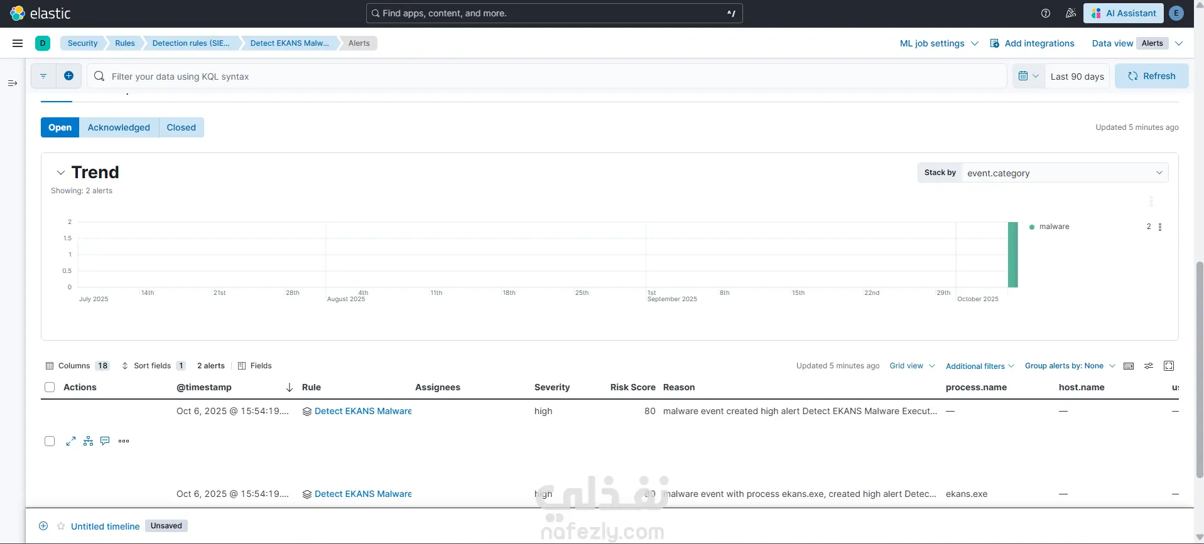Viewport: 1204px width, 544px height.
Task: Check the first alert row checkbox
Action: pyautogui.click(x=50, y=441)
